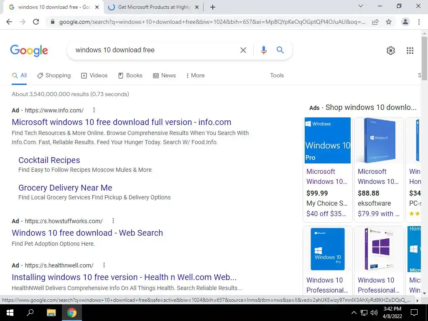Viewport: 428px width, 321px height.
Task: Open 'Windows 10 free download - Web Search' link
Action: 87,233
